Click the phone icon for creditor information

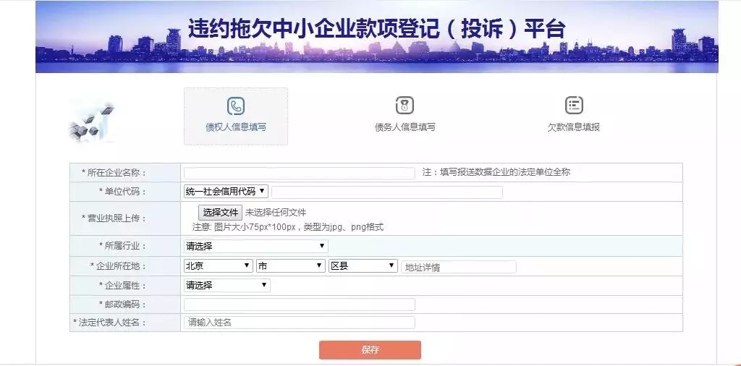pyautogui.click(x=235, y=106)
